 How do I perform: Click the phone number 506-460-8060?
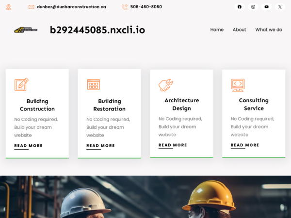146,7
